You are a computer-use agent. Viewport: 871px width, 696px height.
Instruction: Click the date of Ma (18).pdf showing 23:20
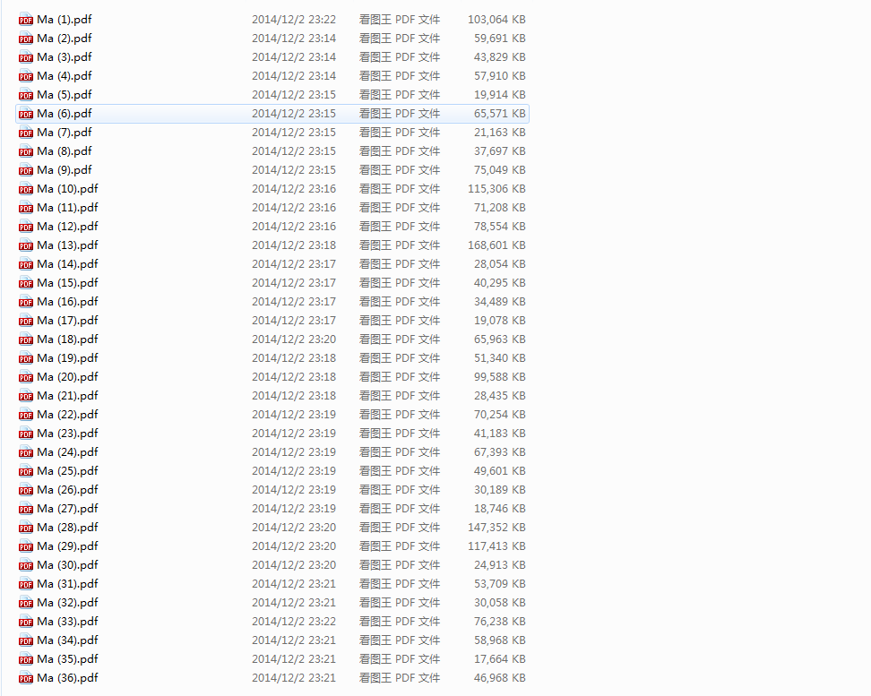pos(294,339)
